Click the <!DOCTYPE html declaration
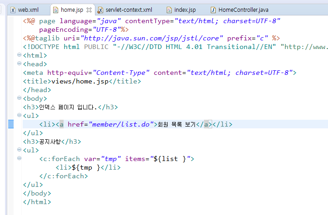Image resolution: width=328 pixels, height=215 pixels. point(51,47)
